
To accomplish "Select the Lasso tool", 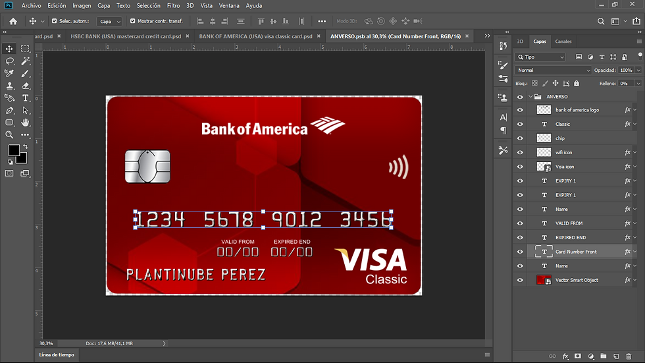I will coord(9,61).
